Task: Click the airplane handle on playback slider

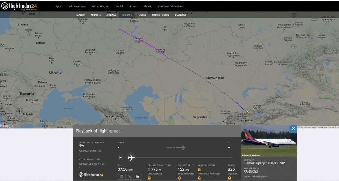Action: pyautogui.click(x=131, y=158)
